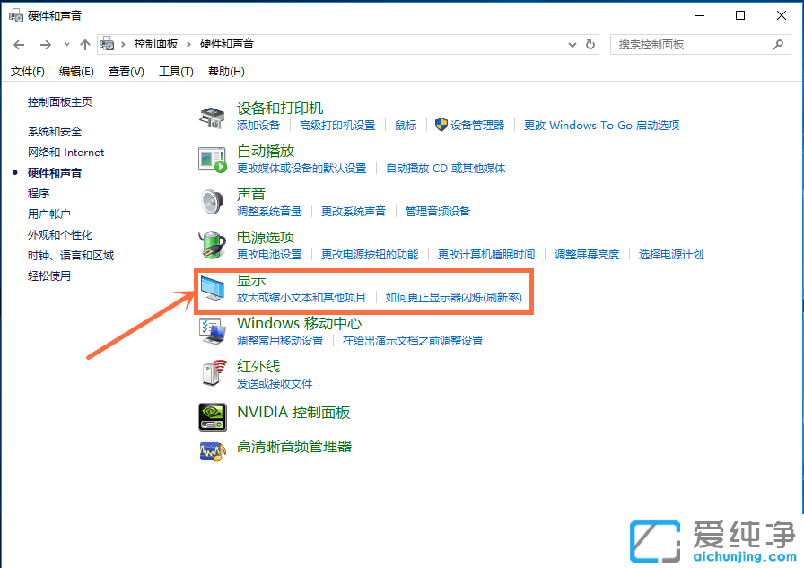
Task: Click the Sound speaker icon
Action: pyautogui.click(x=212, y=202)
